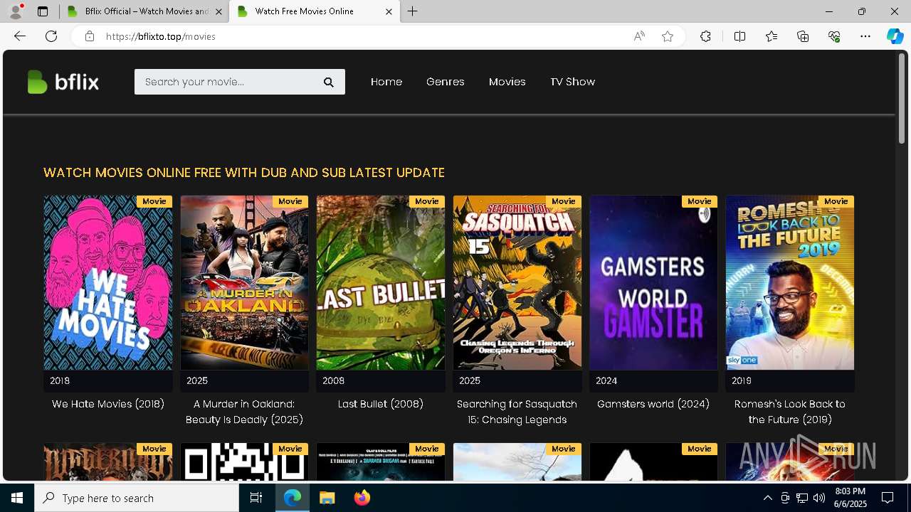This screenshot has width=911, height=512.
Task: Open Copilot sidebar
Action: pyautogui.click(x=895, y=36)
